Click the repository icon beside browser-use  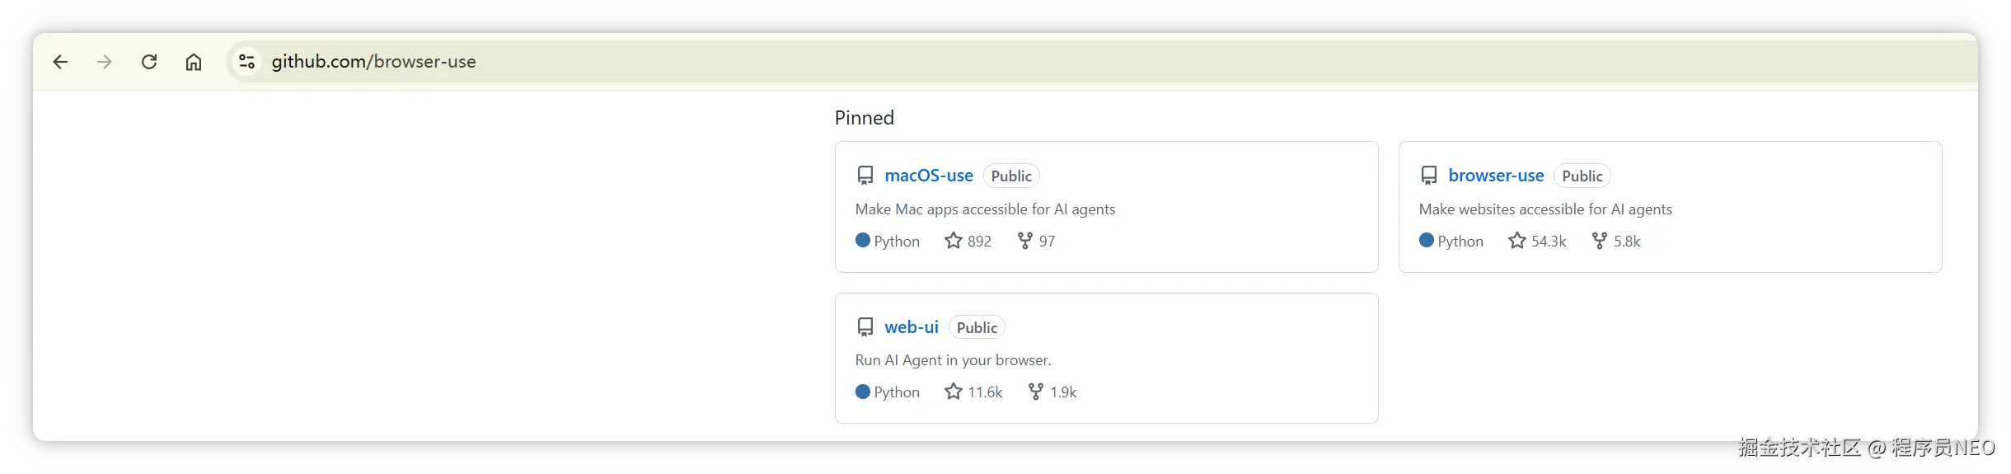pos(1429,176)
